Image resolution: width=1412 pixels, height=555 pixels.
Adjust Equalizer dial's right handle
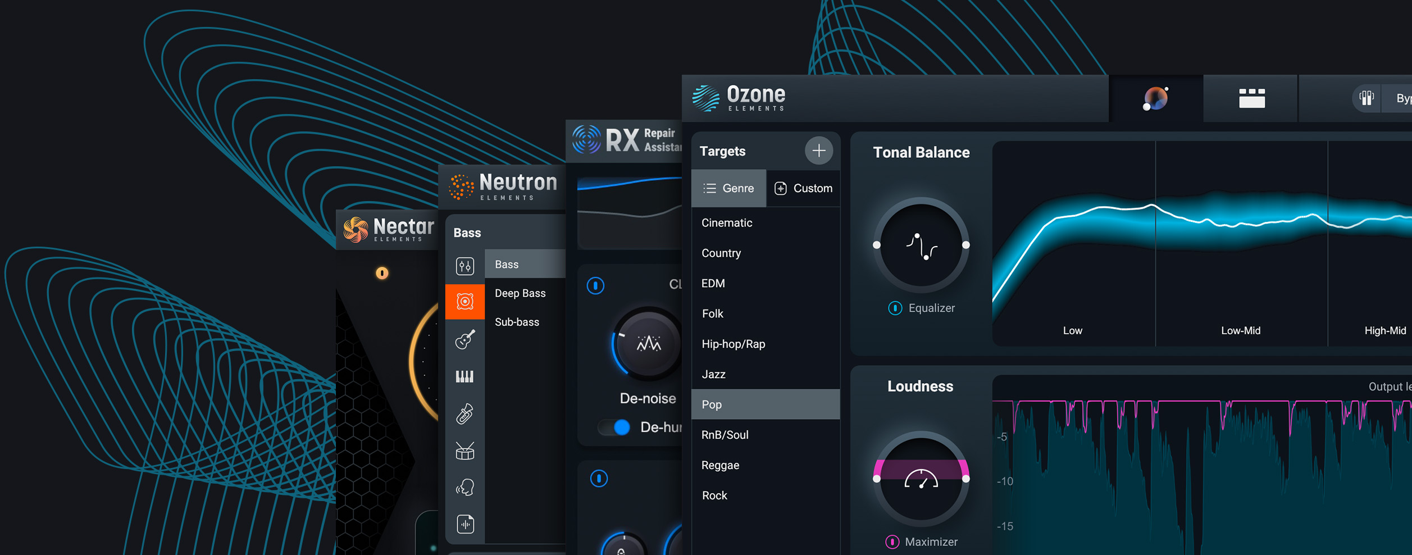(x=966, y=245)
